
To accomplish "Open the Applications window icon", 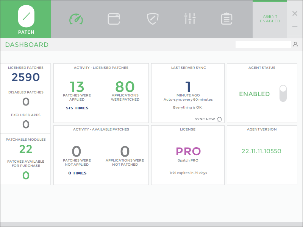I will tap(114, 19).
